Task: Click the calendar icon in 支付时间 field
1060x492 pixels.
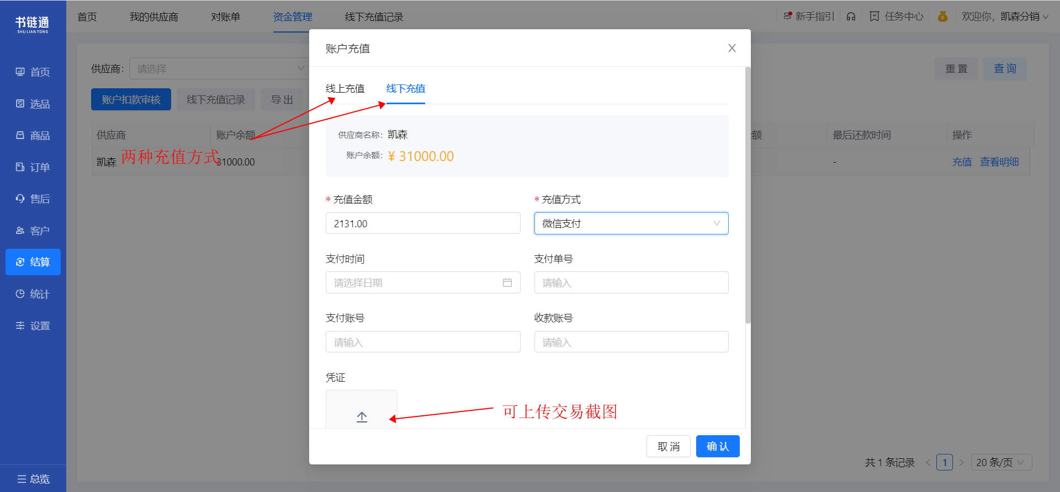Action: pos(507,282)
